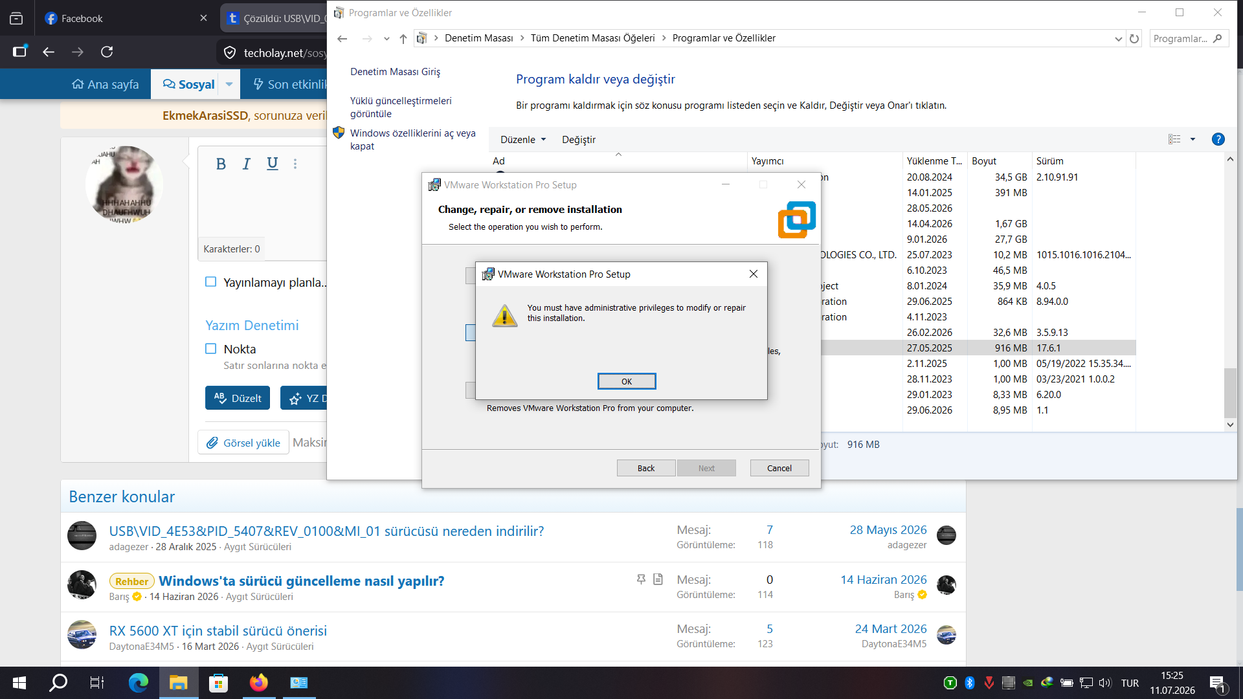Image resolution: width=1243 pixels, height=699 pixels.
Task: Close the inner VMware Setup warning dialog
Action: tap(754, 274)
